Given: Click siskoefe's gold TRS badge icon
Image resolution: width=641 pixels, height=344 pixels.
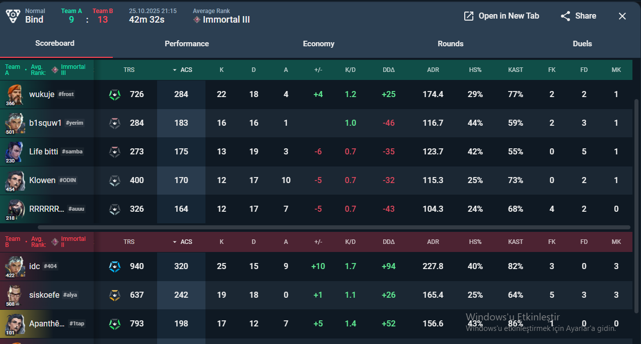Looking at the screenshot, I should 115,295.
